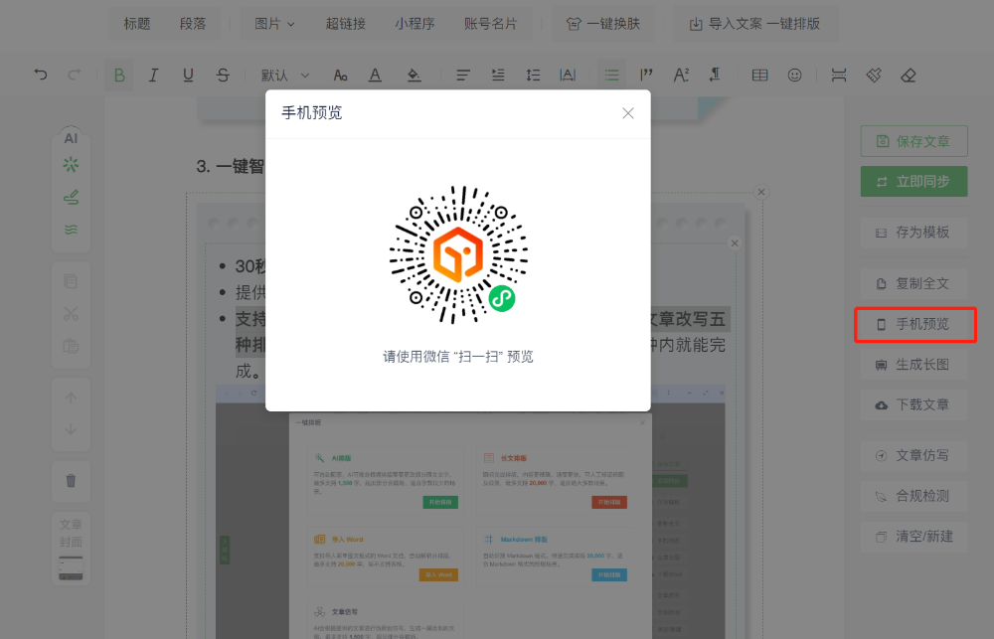Open the 默认 font dropdown
Screen dimensions: 994x639
click(285, 76)
